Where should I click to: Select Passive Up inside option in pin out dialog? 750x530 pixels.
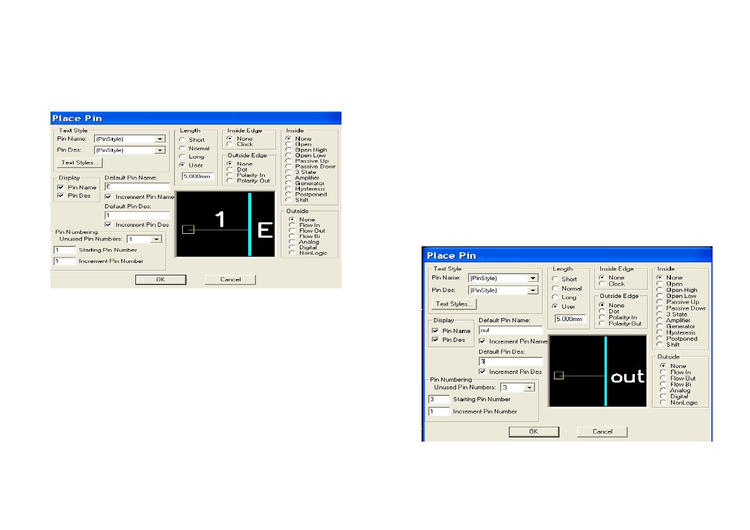660,302
